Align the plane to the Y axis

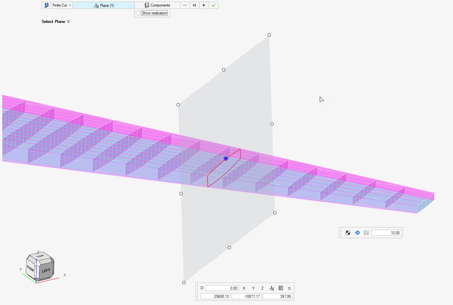253,288
